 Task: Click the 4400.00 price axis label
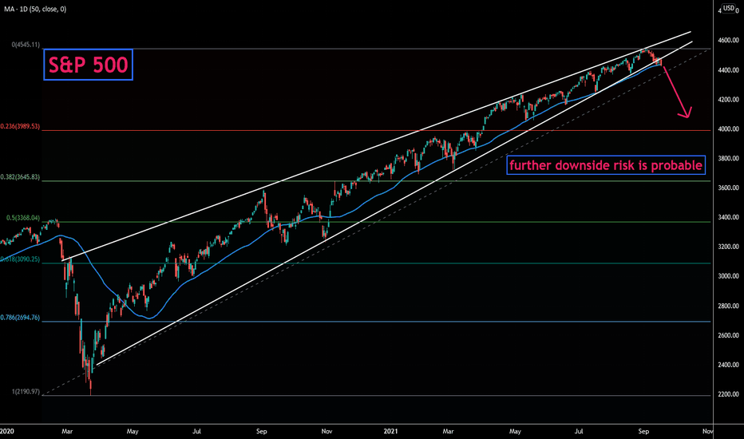[x=728, y=70]
